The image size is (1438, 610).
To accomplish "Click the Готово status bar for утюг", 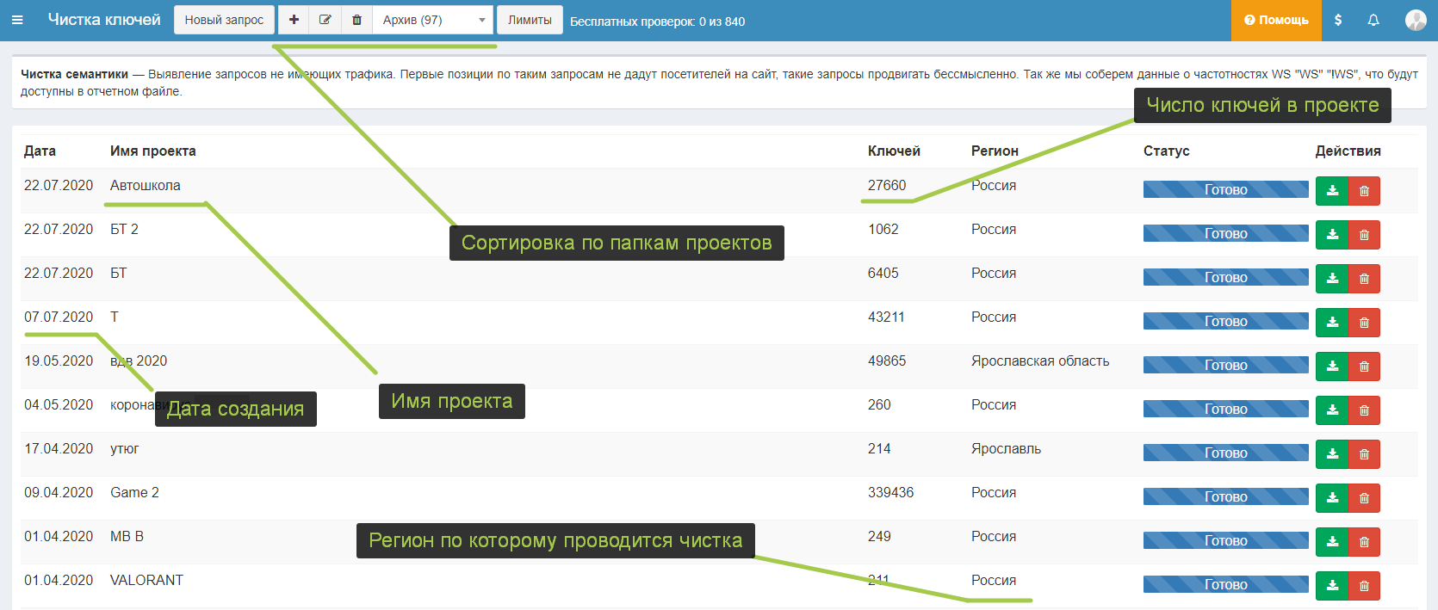I will (x=1225, y=453).
